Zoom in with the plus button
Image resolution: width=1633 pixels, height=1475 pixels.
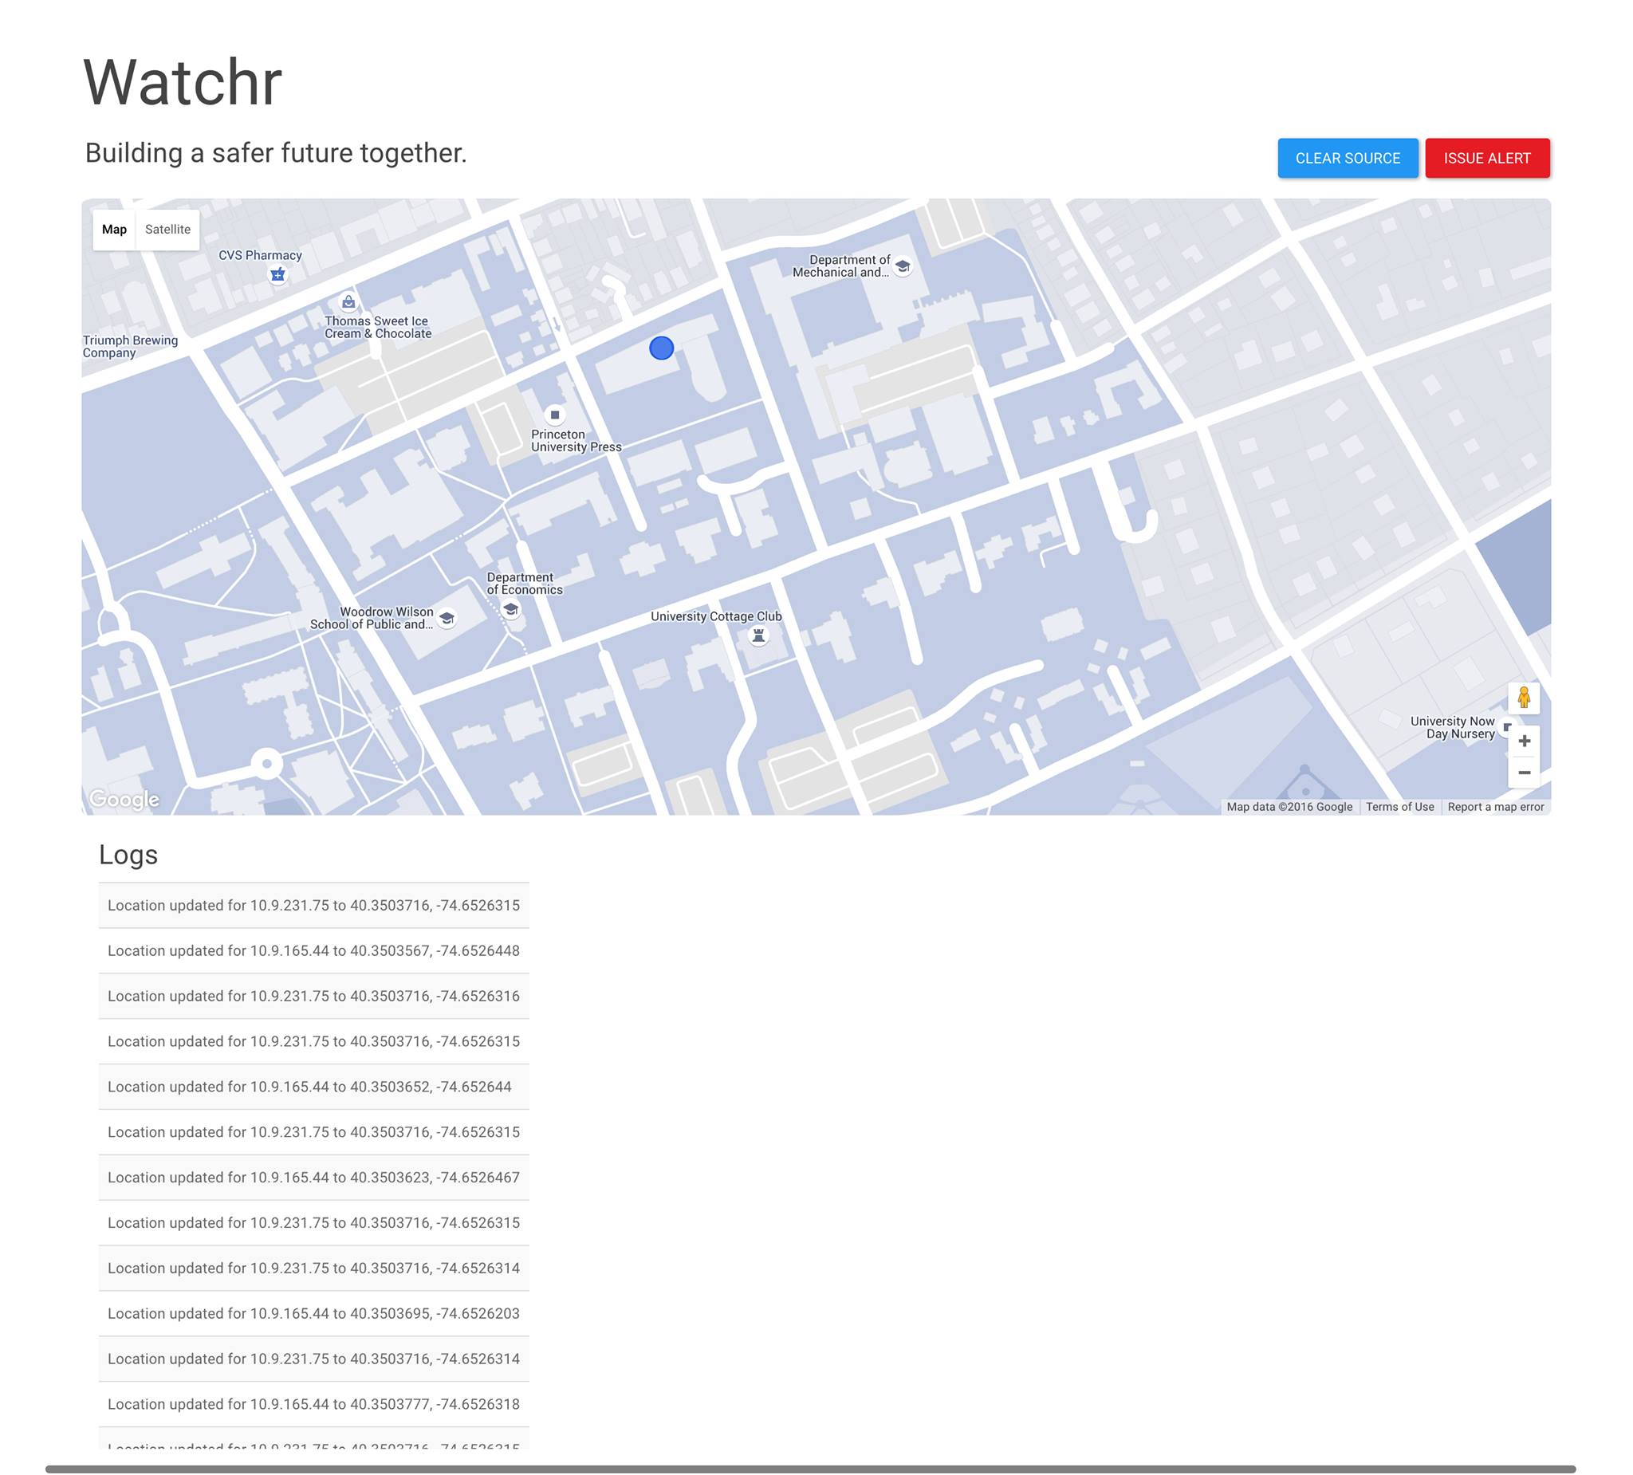(1524, 741)
